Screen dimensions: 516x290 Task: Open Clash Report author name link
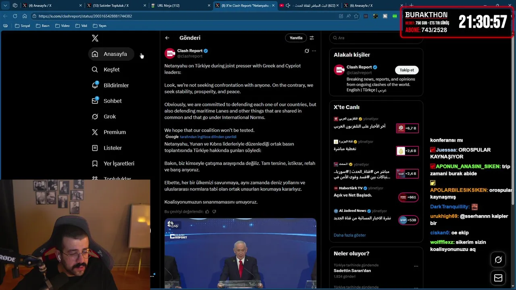190,51
